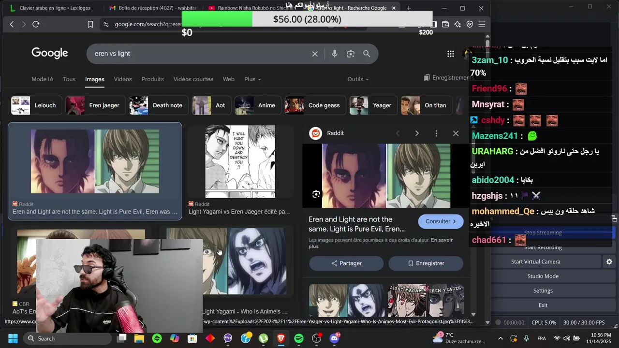The width and height of the screenshot is (619, 348).
Task: Open the Produits tab
Action: point(152,79)
